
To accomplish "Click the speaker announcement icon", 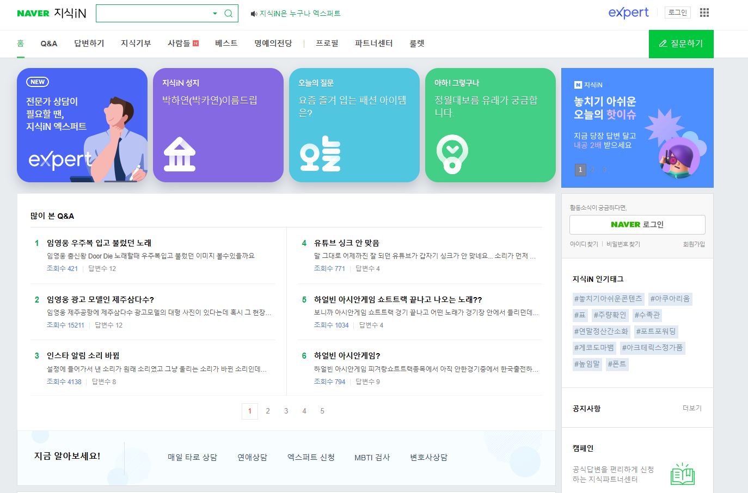I will (x=254, y=14).
